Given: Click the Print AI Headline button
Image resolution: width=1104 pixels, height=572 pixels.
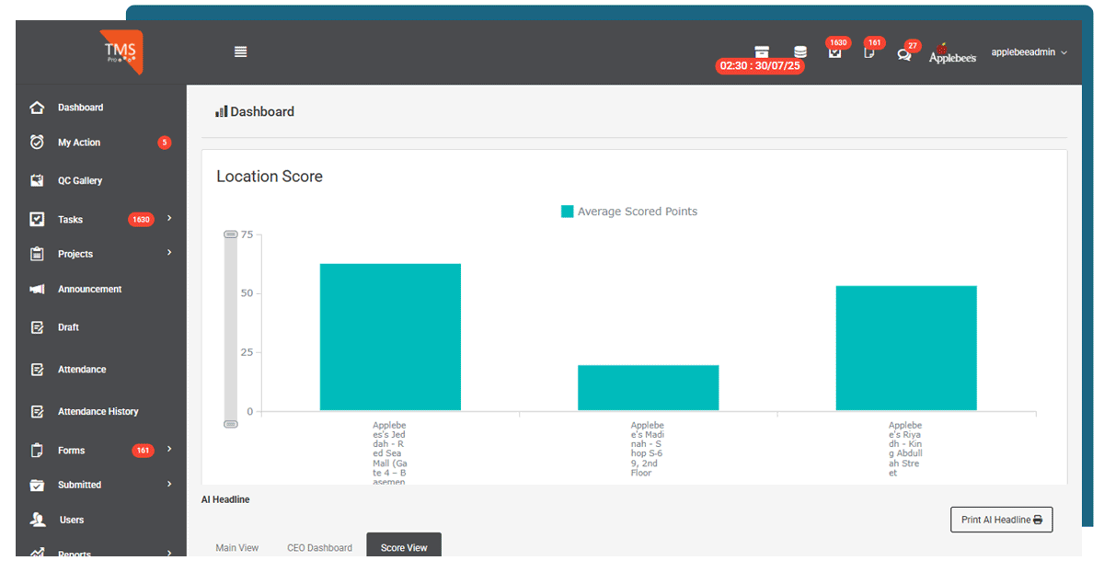Looking at the screenshot, I should point(1001,520).
